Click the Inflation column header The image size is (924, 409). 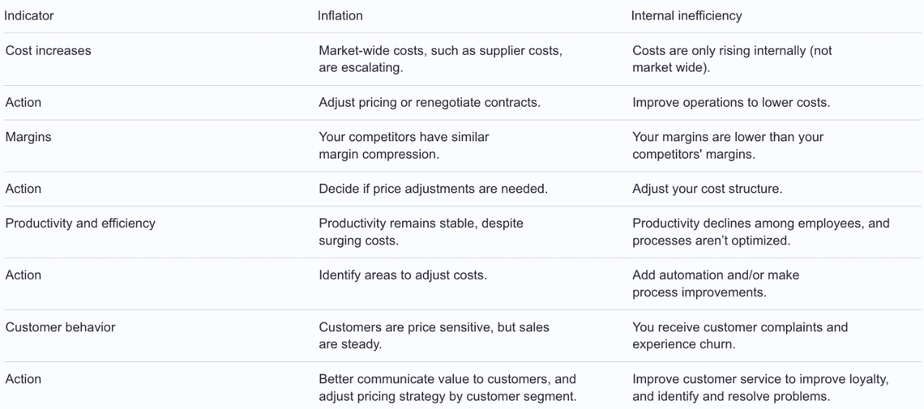340,15
